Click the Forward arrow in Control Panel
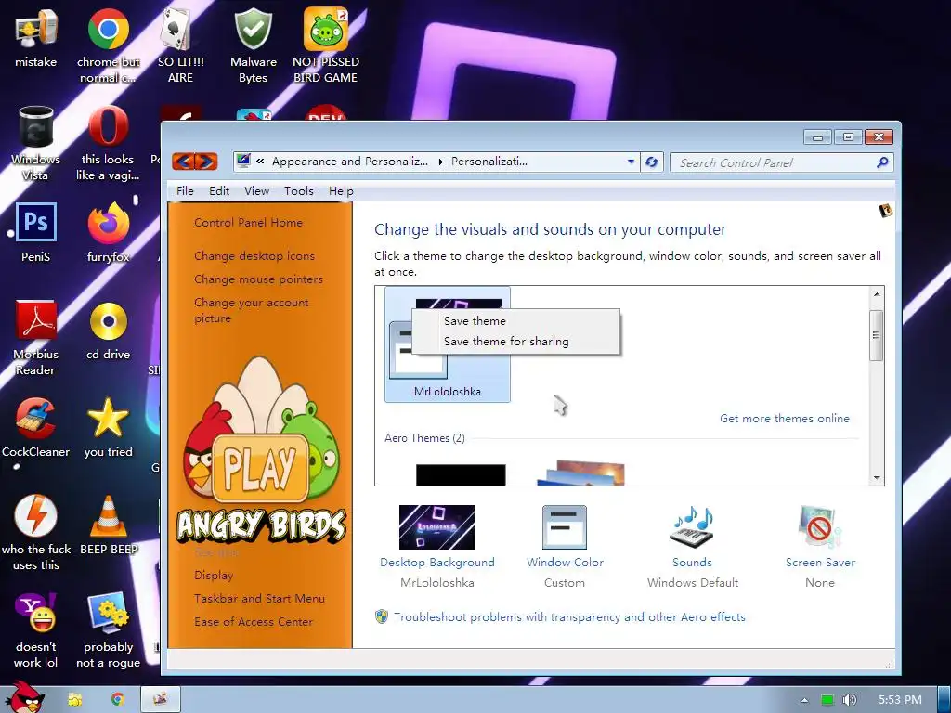This screenshot has height=713, width=951. point(206,162)
